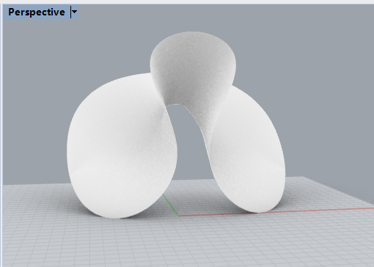Image resolution: width=374 pixels, height=267 pixels.
Task: Click the Perspective viewport title label
Action: pyautogui.click(x=37, y=12)
